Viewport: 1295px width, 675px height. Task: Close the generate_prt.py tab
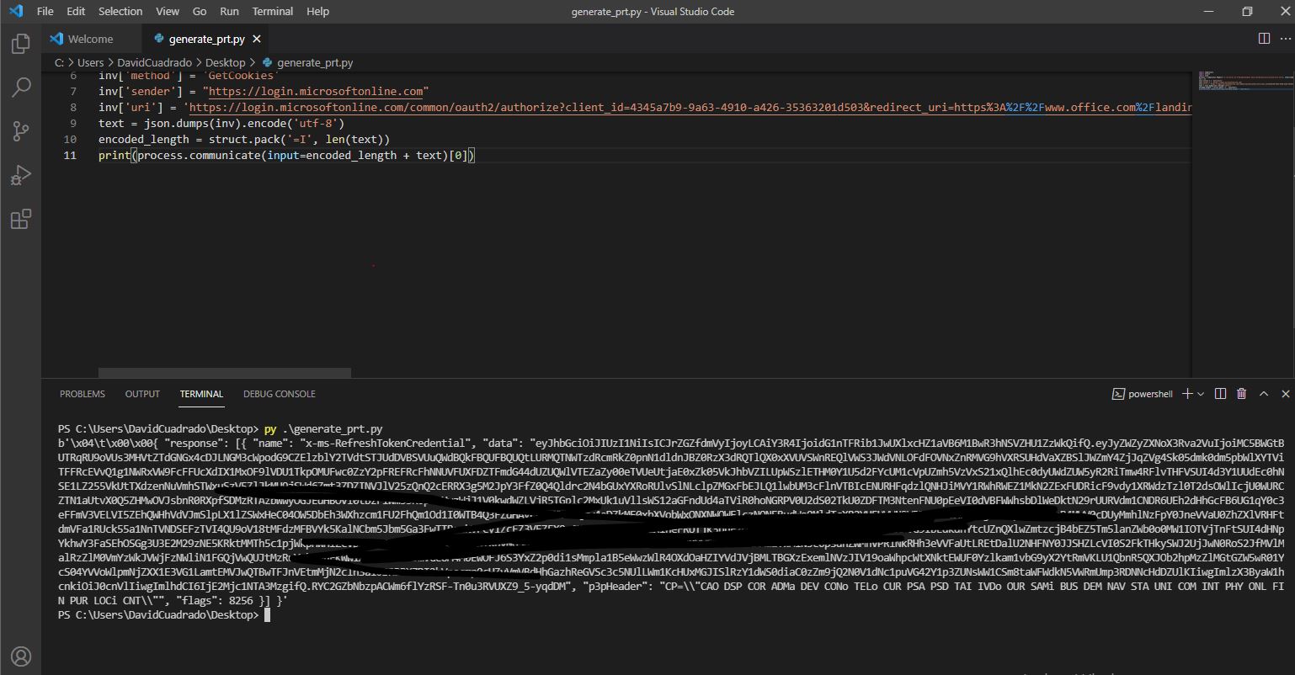pyautogui.click(x=257, y=39)
